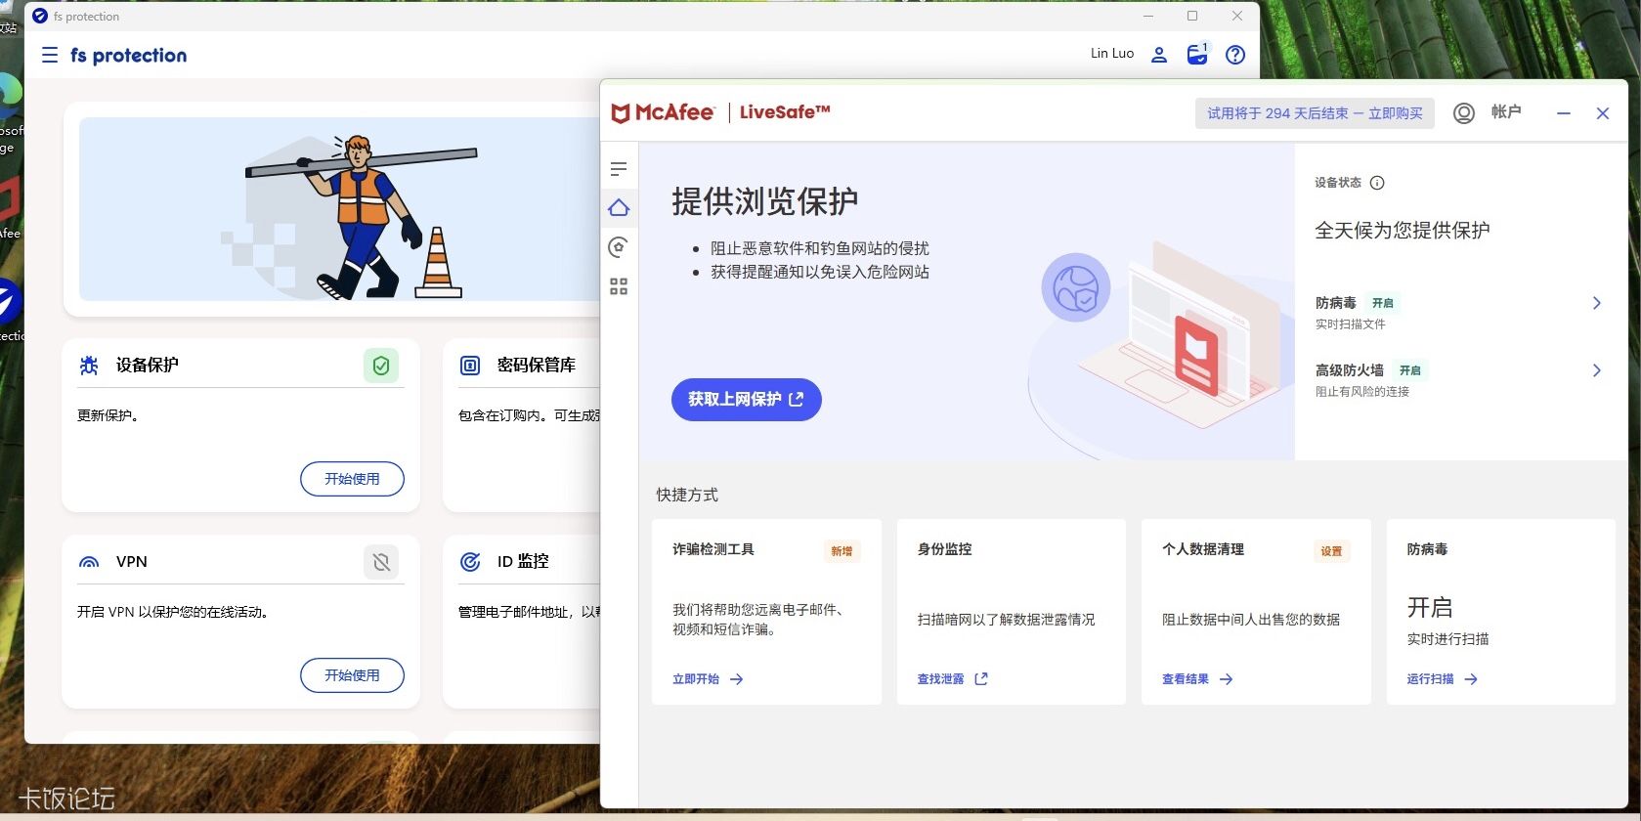Open the 帐户 menu in McAfee
Screen dimensions: 1641x821
1506,112
